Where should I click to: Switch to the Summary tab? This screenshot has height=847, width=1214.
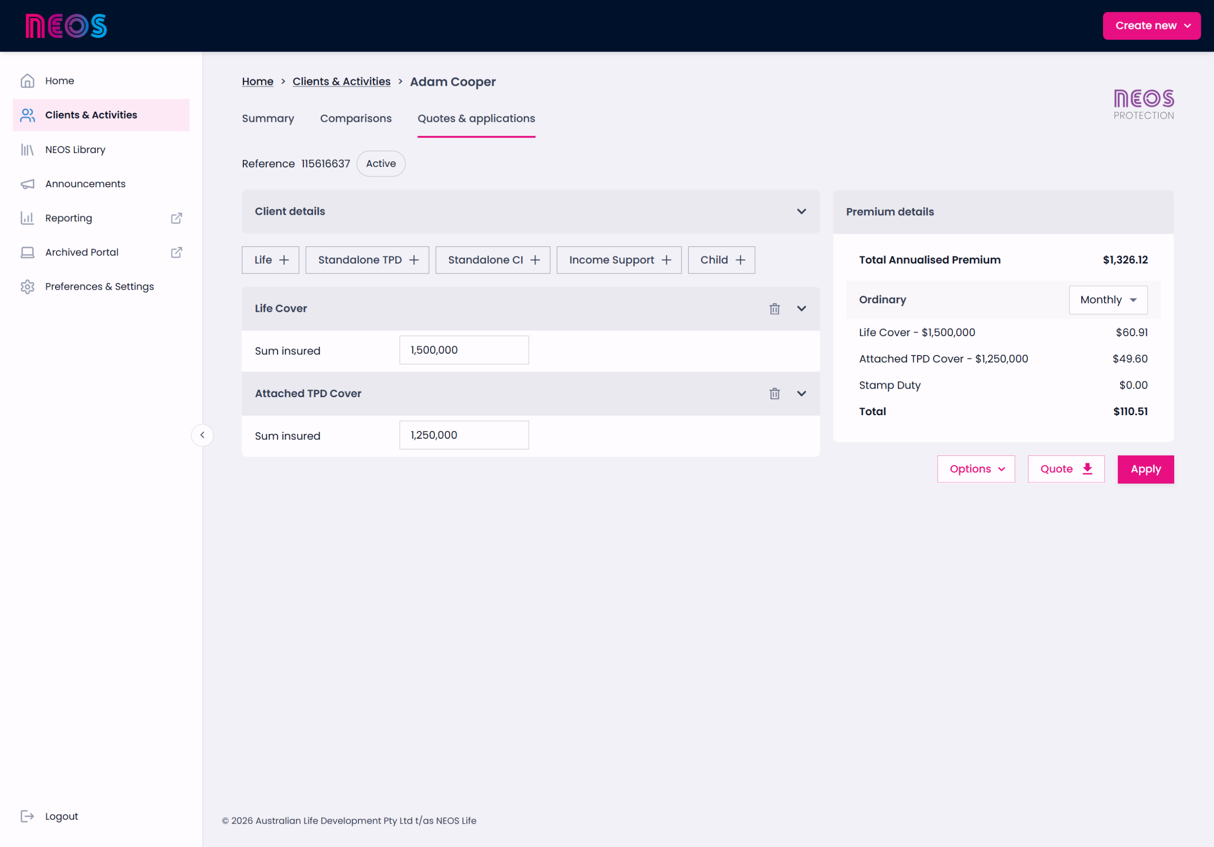pyautogui.click(x=268, y=118)
